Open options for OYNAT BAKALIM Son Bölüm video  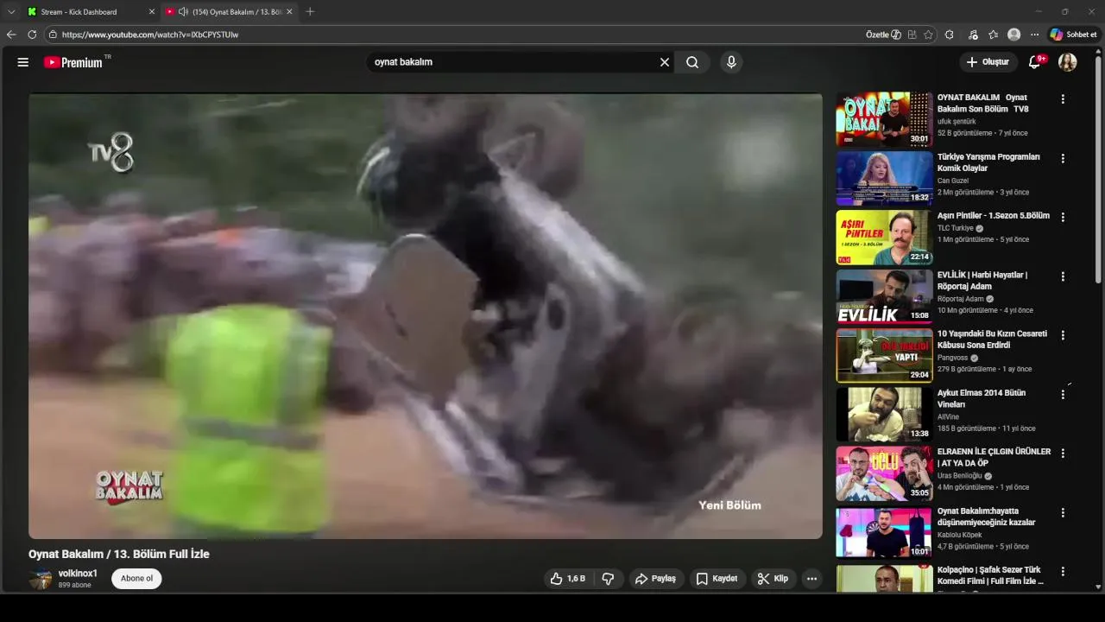(x=1063, y=99)
